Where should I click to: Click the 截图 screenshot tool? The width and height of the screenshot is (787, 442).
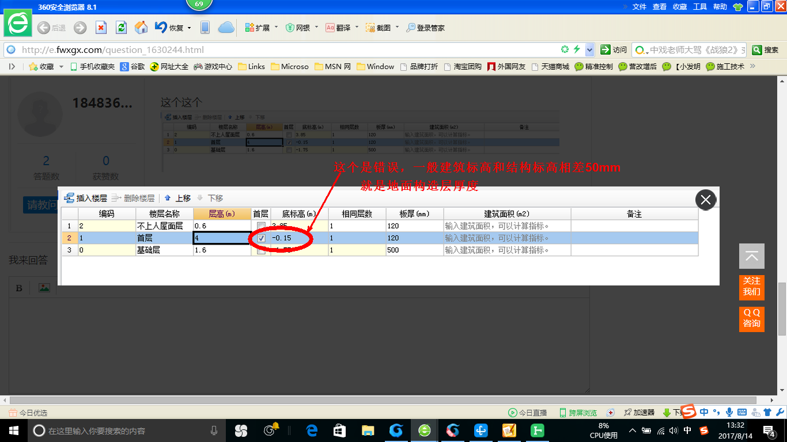coord(379,28)
